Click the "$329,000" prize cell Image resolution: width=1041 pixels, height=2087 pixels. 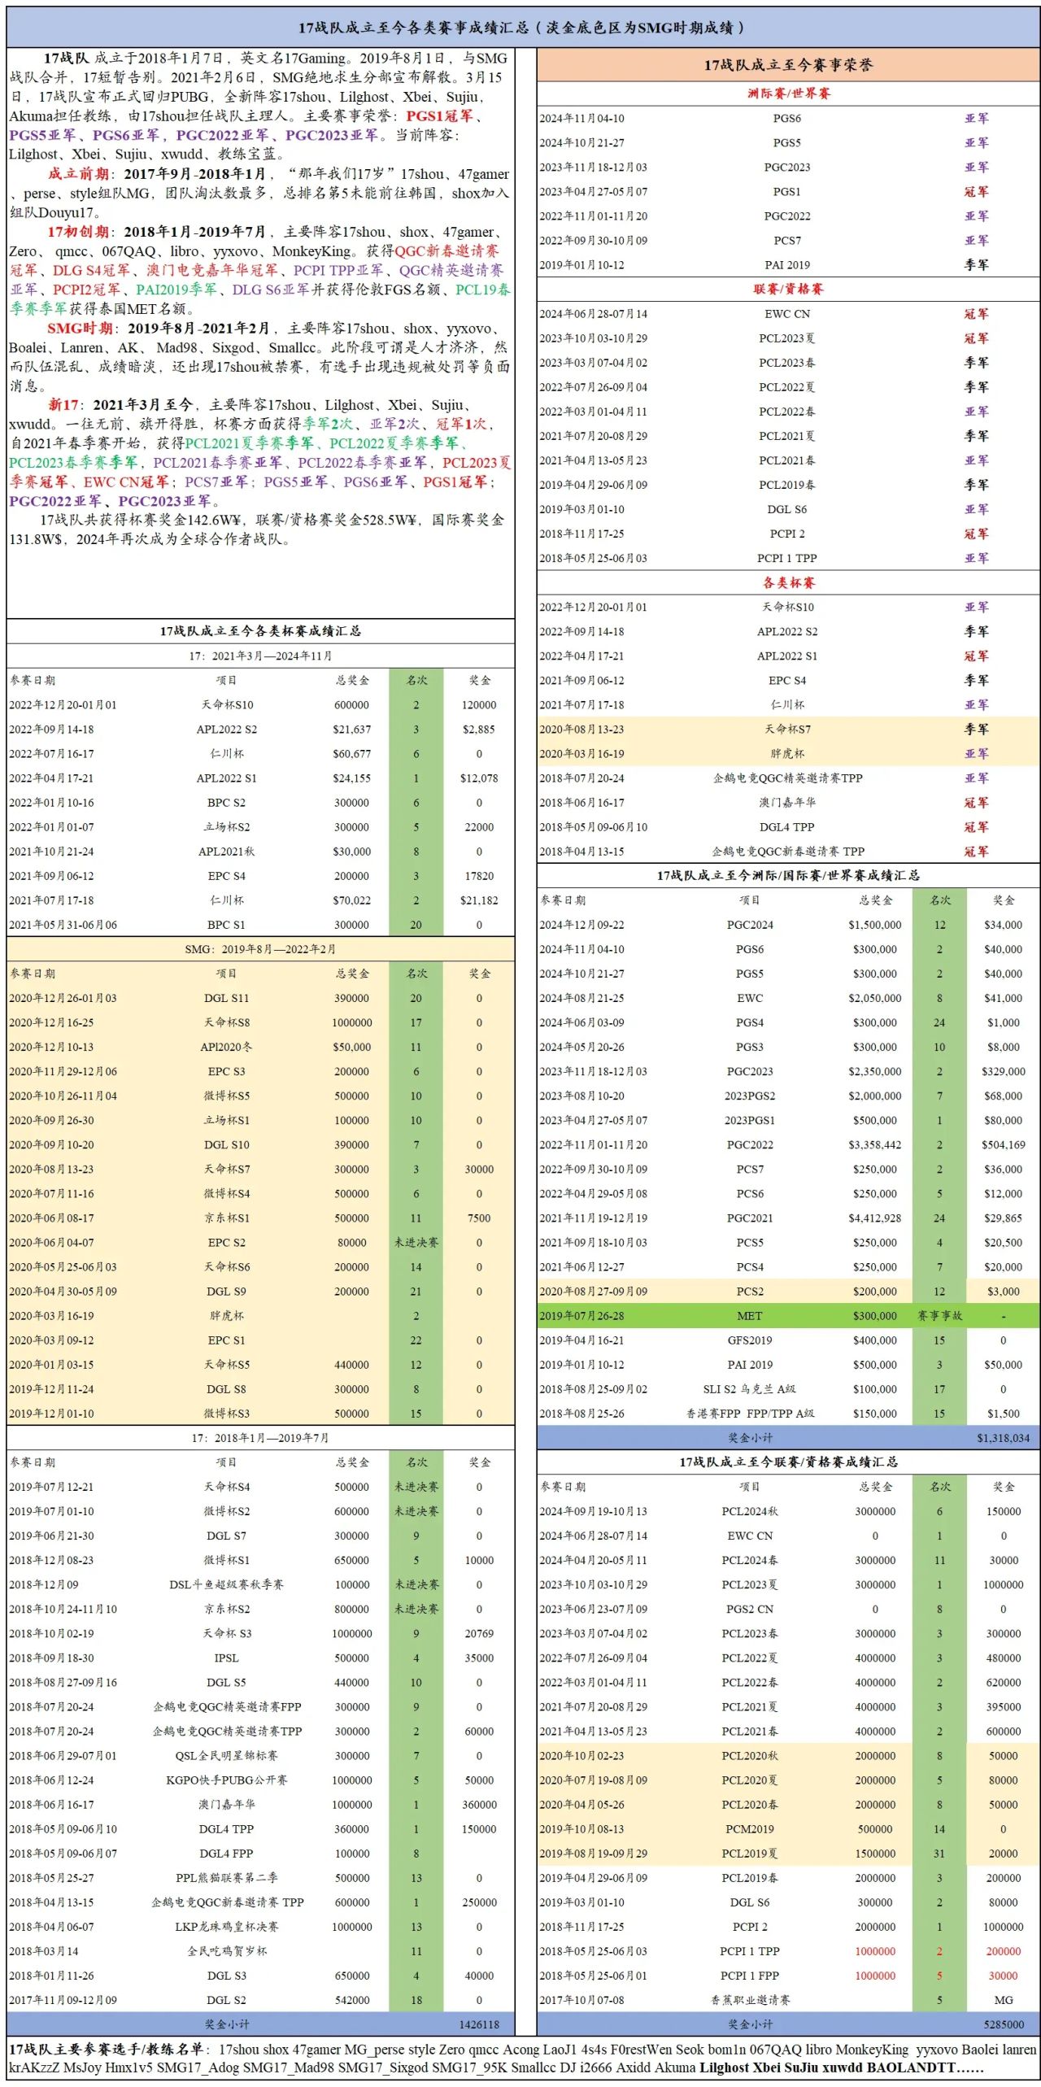point(1003,1071)
